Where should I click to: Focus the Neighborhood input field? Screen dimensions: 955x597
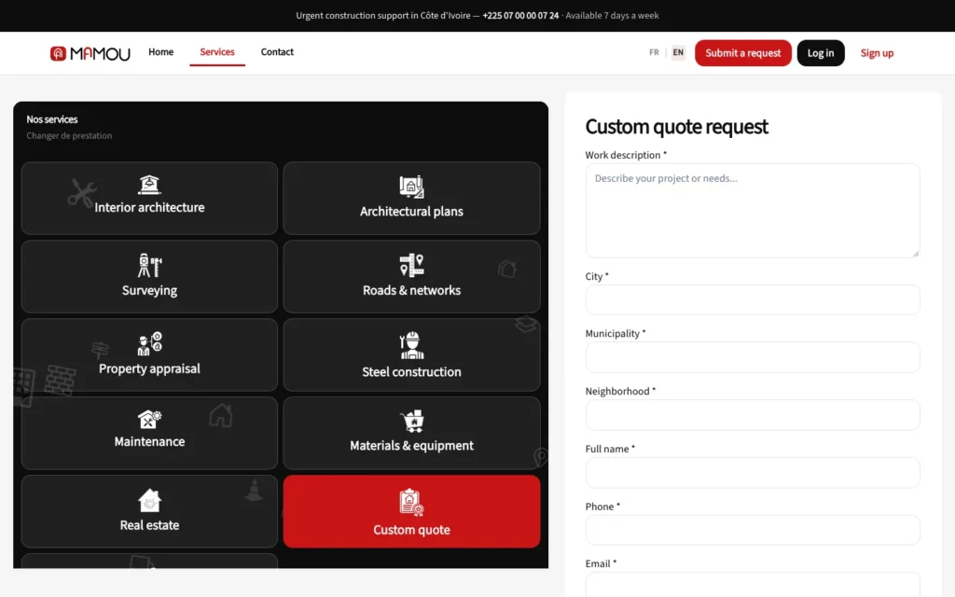pyautogui.click(x=753, y=415)
